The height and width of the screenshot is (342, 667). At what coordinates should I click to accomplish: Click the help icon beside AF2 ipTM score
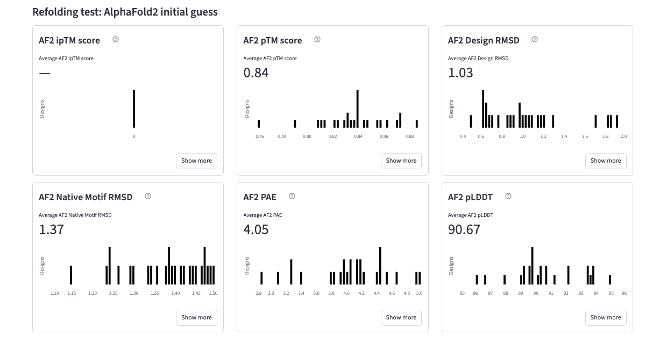[x=116, y=39]
